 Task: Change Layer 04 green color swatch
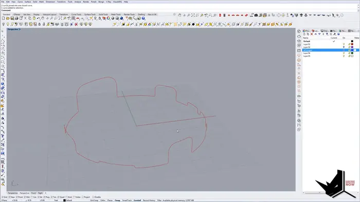(x=352, y=53)
